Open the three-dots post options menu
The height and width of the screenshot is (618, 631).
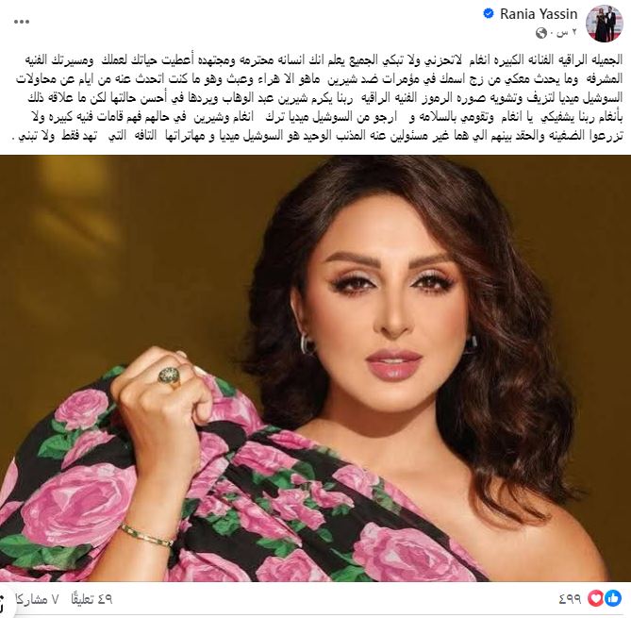click(22, 22)
